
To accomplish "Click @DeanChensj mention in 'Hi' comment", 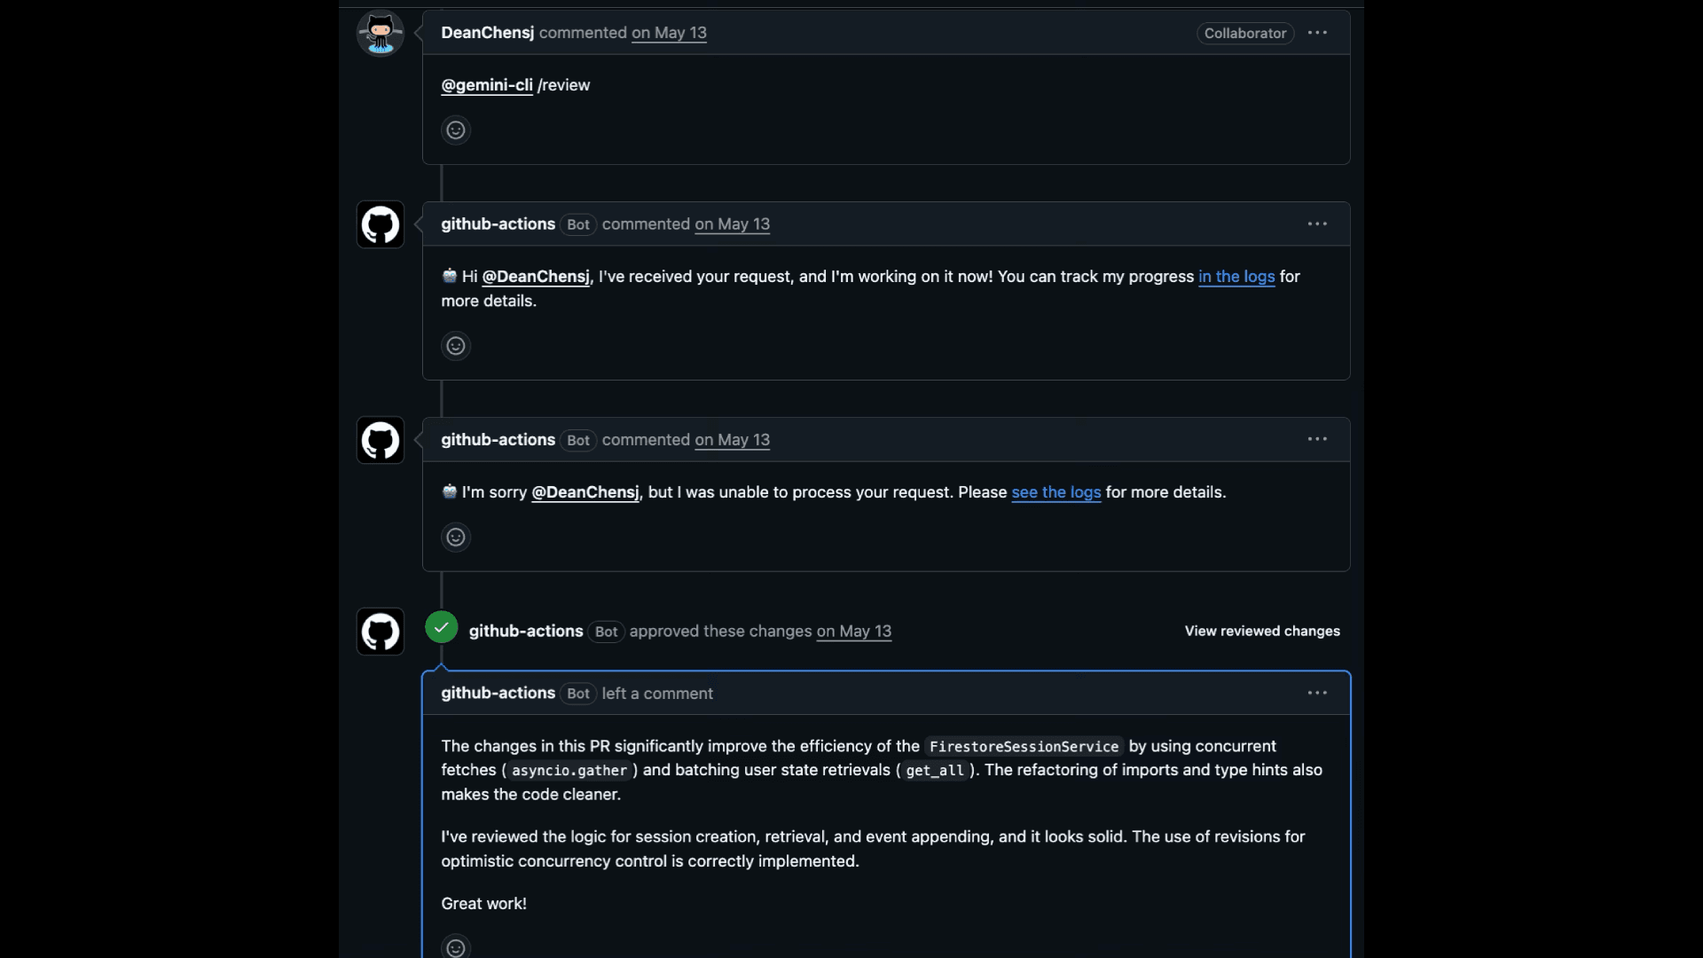I will (x=536, y=277).
